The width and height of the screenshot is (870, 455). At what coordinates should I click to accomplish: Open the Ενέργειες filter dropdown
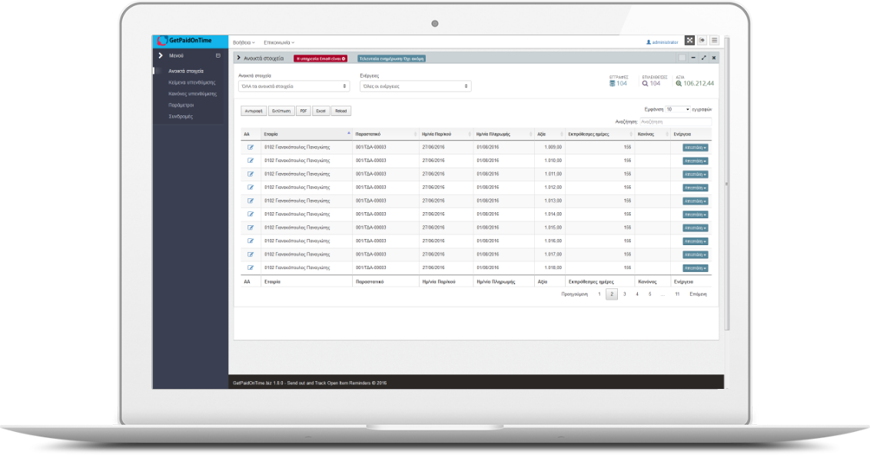click(x=415, y=86)
